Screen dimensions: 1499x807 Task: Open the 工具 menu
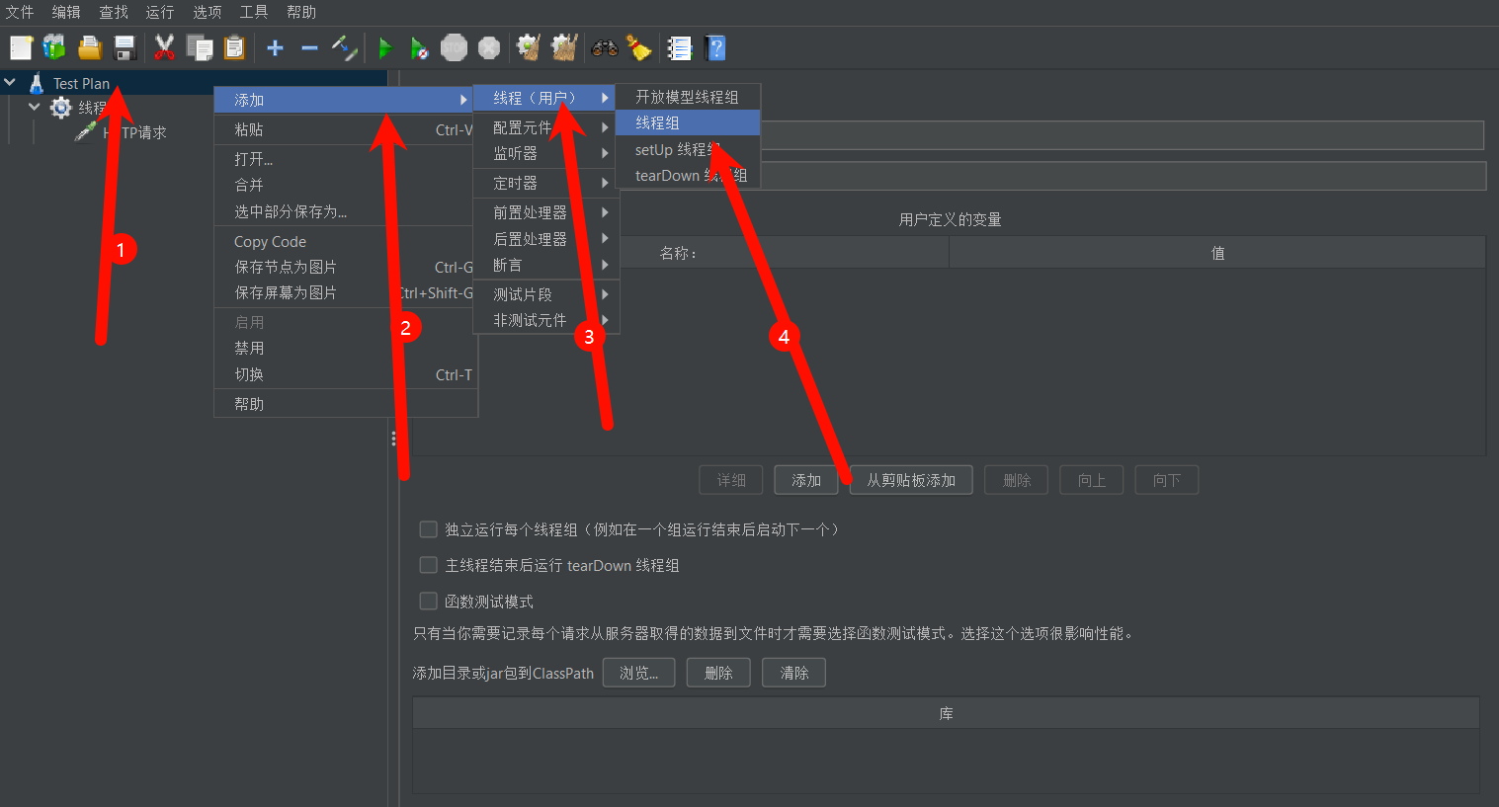pos(252,12)
